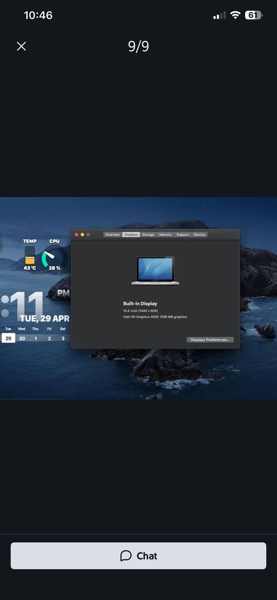Tap the 10:46 status bar clock

pos(38,15)
